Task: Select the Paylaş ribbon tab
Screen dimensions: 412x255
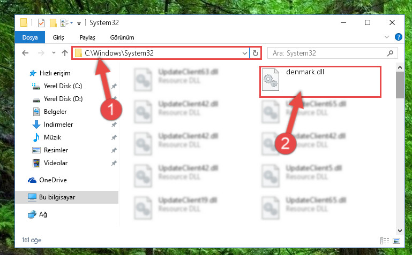Action: click(x=87, y=37)
